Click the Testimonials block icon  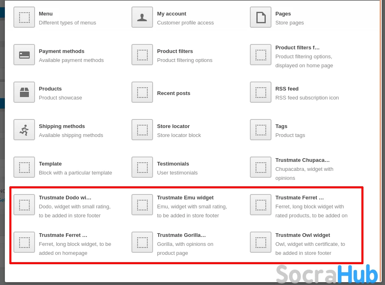click(142, 167)
